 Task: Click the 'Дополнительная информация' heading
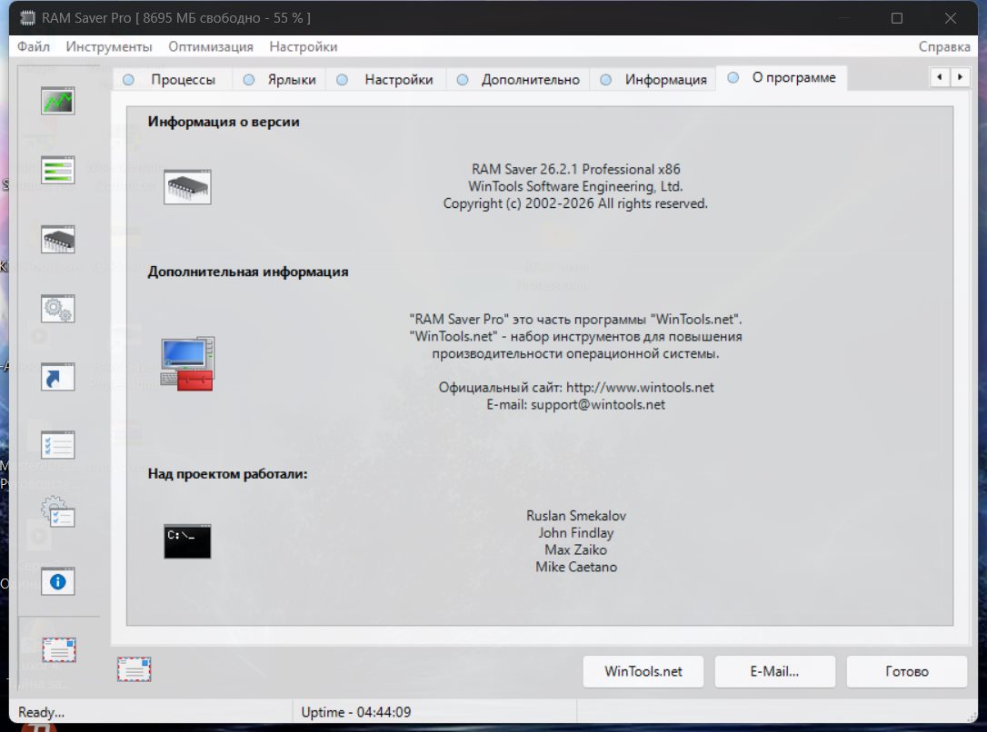click(248, 272)
